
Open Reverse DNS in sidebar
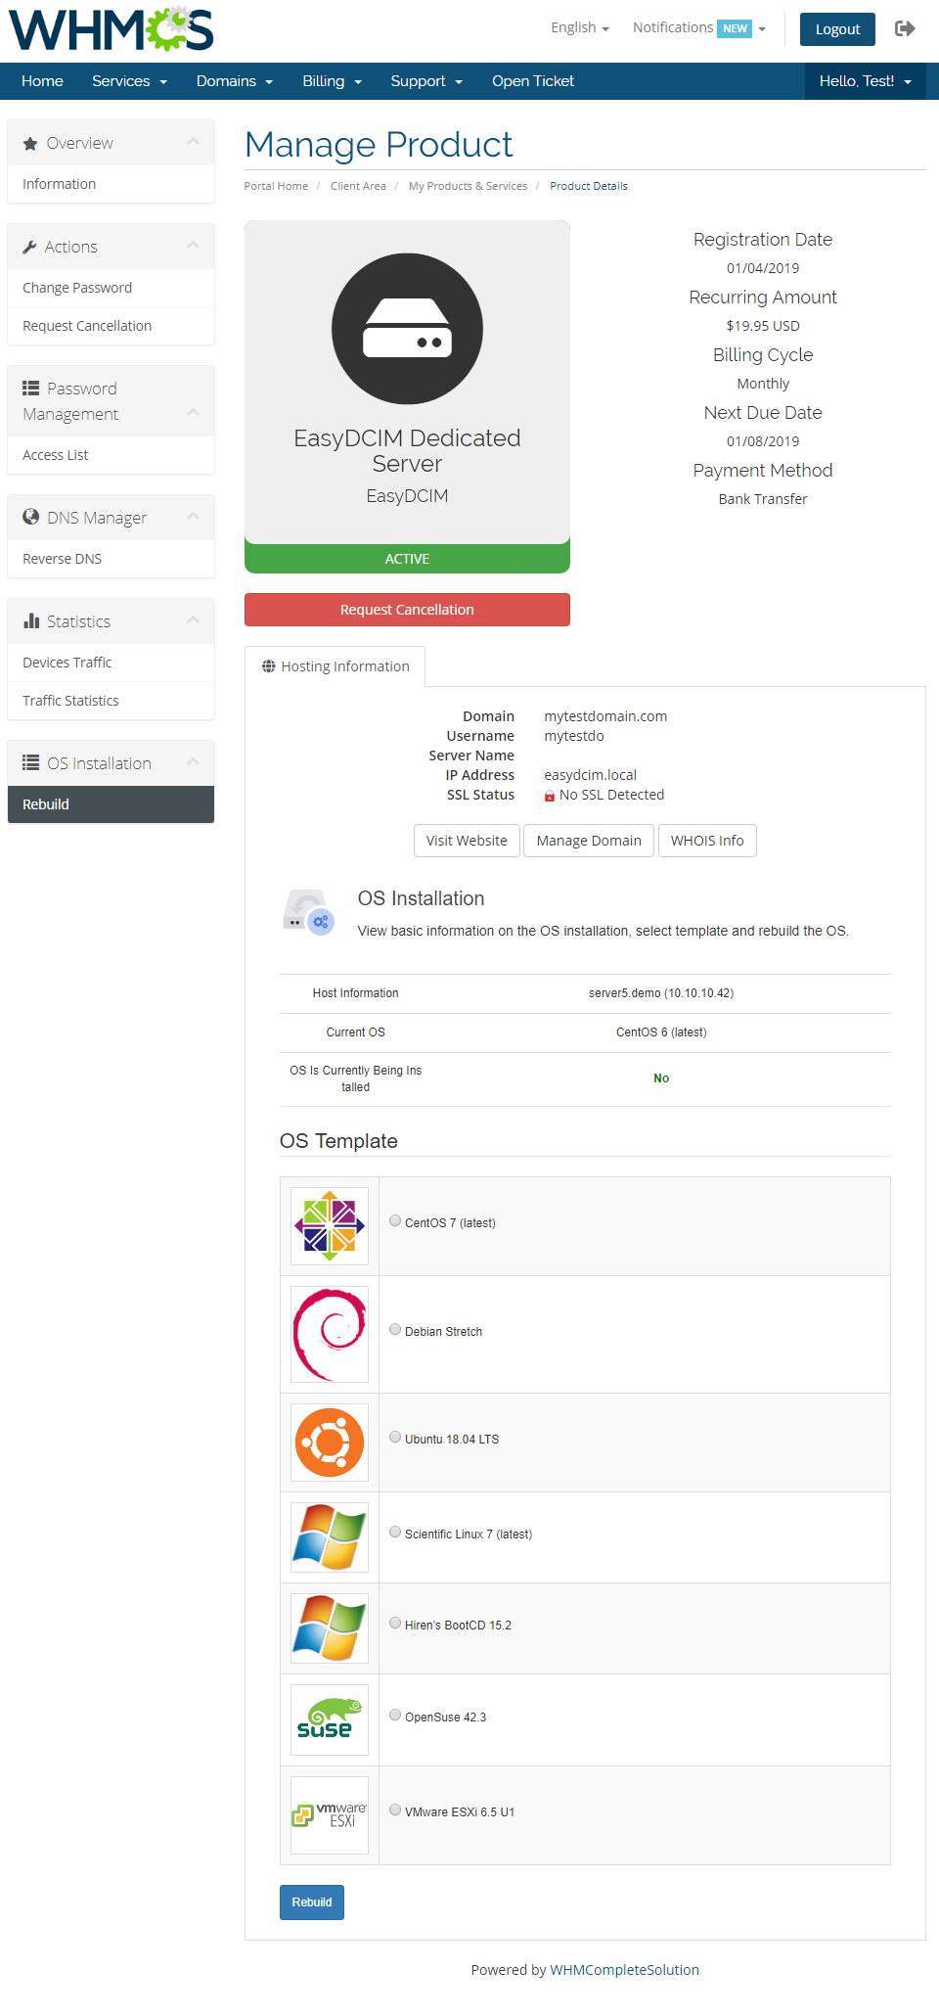click(x=111, y=559)
